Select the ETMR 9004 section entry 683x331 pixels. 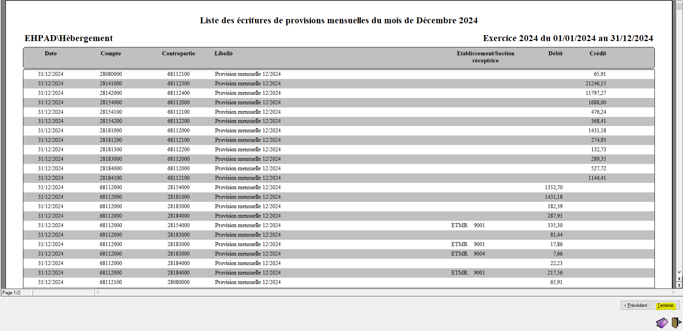click(x=468, y=254)
